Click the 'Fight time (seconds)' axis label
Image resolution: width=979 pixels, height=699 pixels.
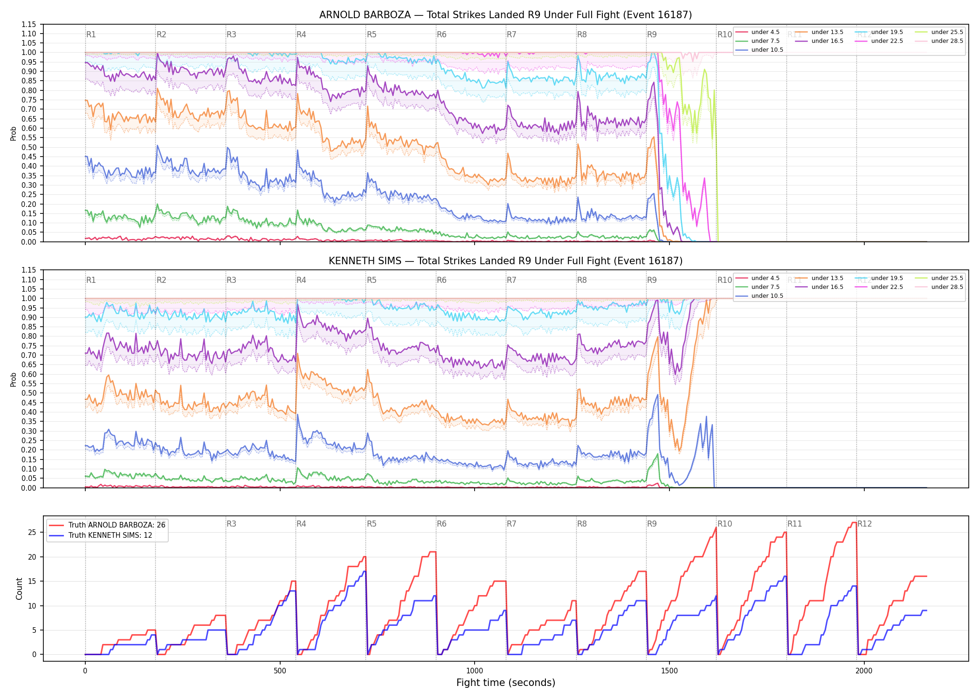click(506, 683)
